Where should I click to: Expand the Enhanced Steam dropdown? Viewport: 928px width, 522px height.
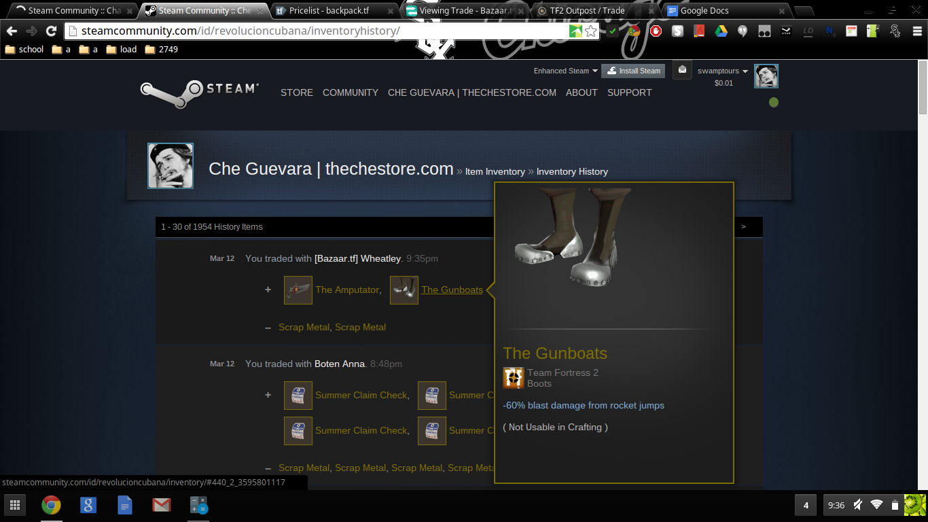[565, 71]
